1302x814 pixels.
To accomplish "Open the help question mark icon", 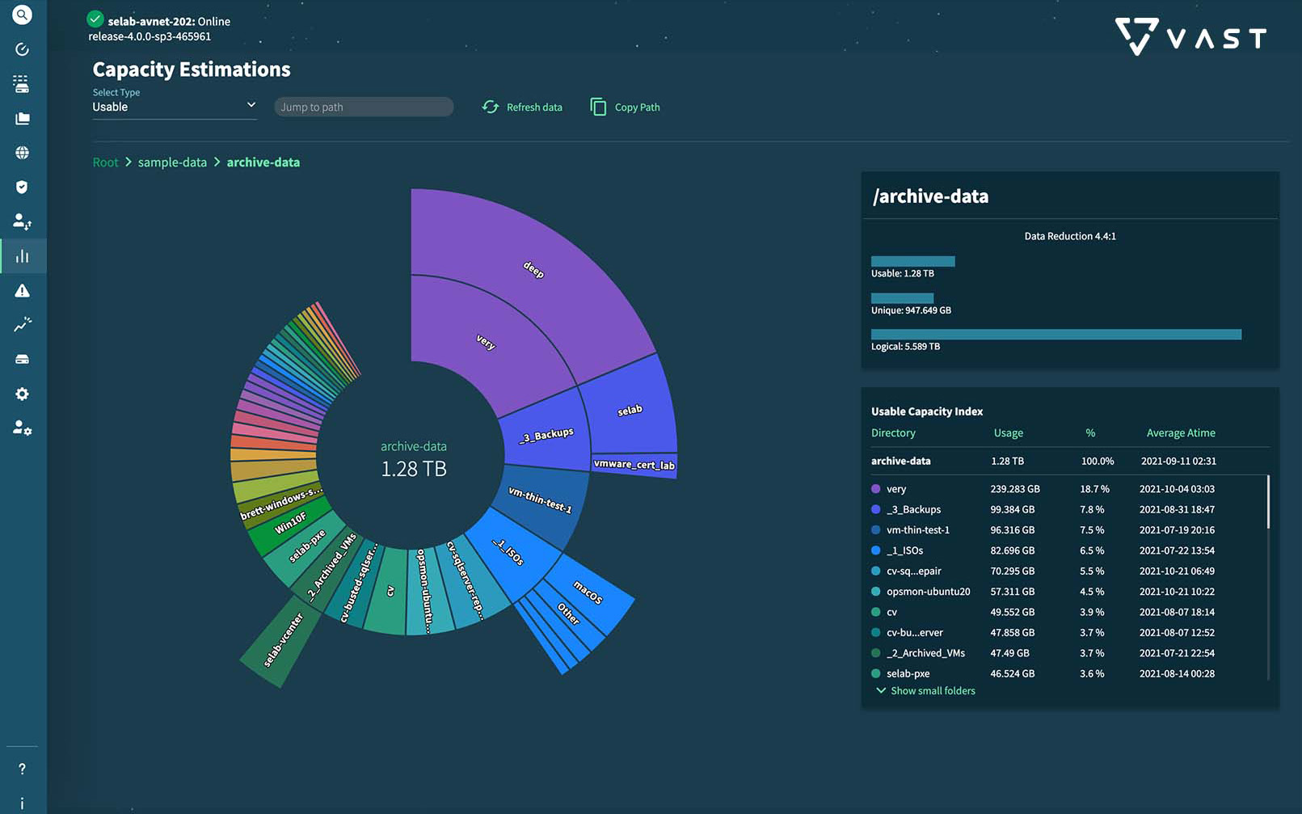I will click(x=22, y=769).
